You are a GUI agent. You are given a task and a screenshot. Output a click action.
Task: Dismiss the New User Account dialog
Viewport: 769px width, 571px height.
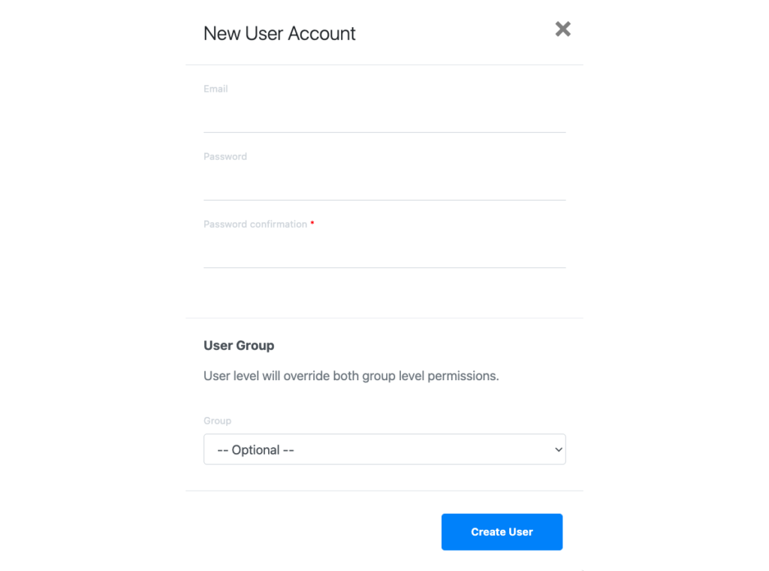(x=562, y=29)
